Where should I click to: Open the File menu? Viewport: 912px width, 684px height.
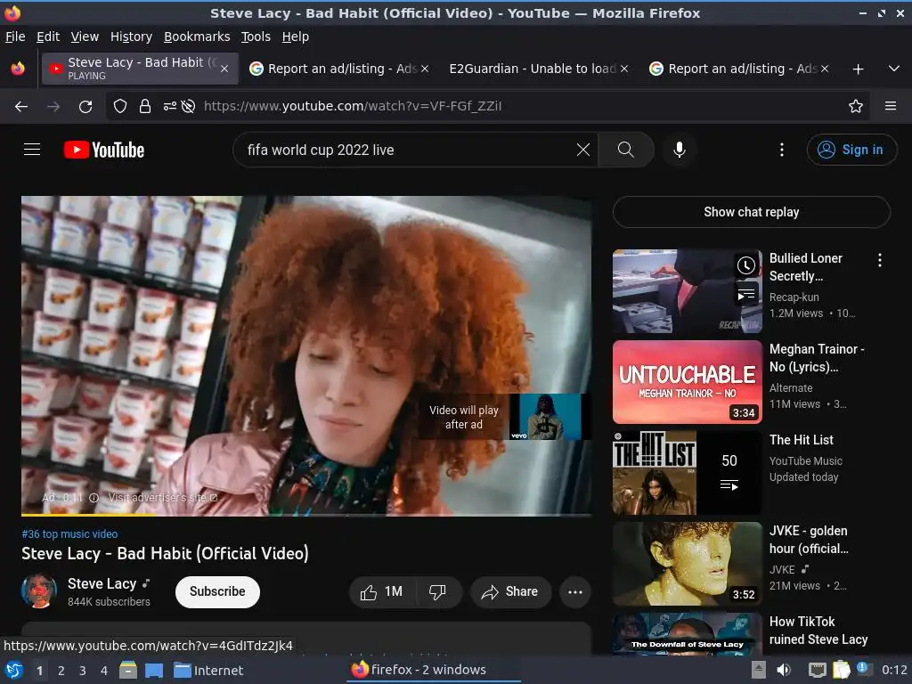point(15,37)
